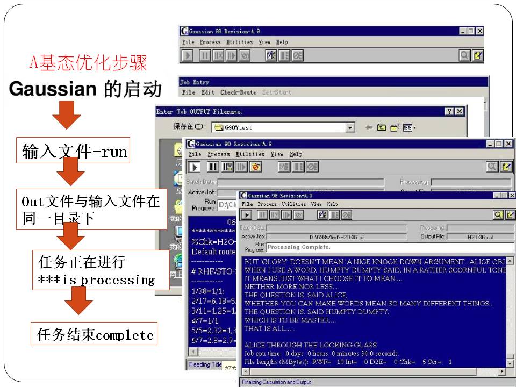
Task: Open the view menu icon in OUTPUT Filename dialog
Action: (409, 127)
